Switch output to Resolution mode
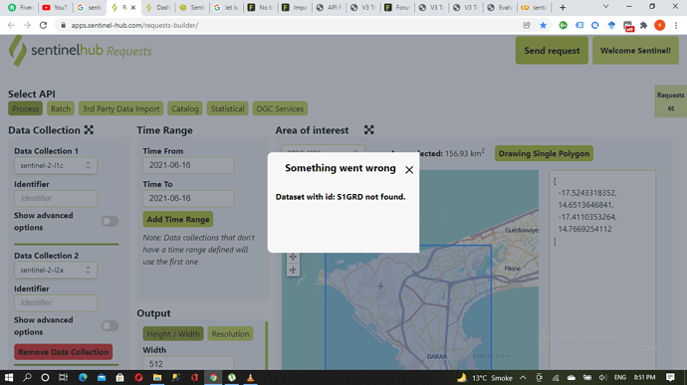687x385 pixels. [230, 333]
